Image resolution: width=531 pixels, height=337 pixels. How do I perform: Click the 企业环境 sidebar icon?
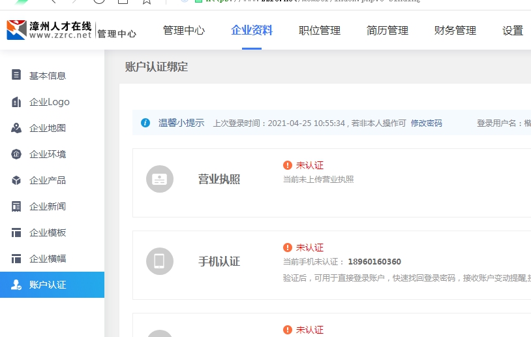(x=16, y=154)
